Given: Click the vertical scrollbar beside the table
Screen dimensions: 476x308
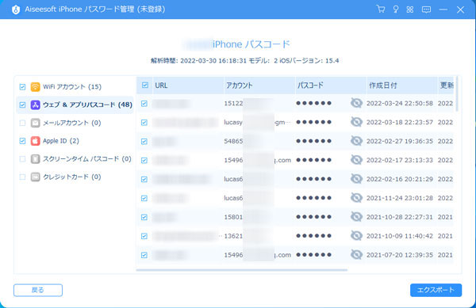Looking at the screenshot, I should click(457, 94).
